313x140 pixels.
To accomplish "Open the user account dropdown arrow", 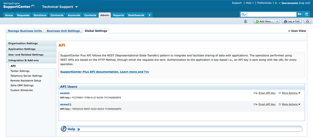I will [279, 3].
